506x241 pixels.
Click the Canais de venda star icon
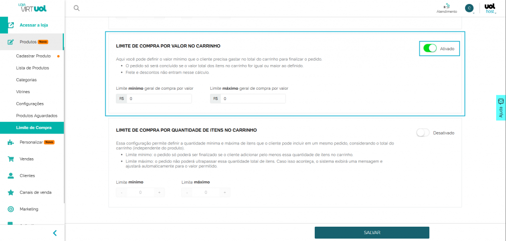[x=10, y=192]
